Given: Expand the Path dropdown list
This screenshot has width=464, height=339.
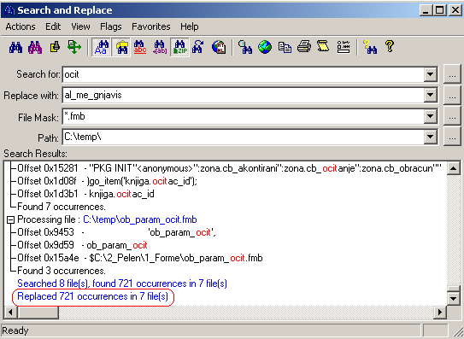Looking at the screenshot, I should [x=431, y=137].
